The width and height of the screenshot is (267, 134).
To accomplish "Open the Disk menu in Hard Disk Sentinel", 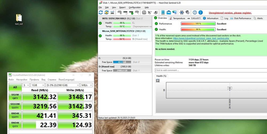I will coord(107,7).
